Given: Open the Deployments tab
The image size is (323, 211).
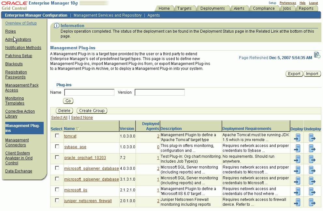Looking at the screenshot, I should tap(213, 8).
